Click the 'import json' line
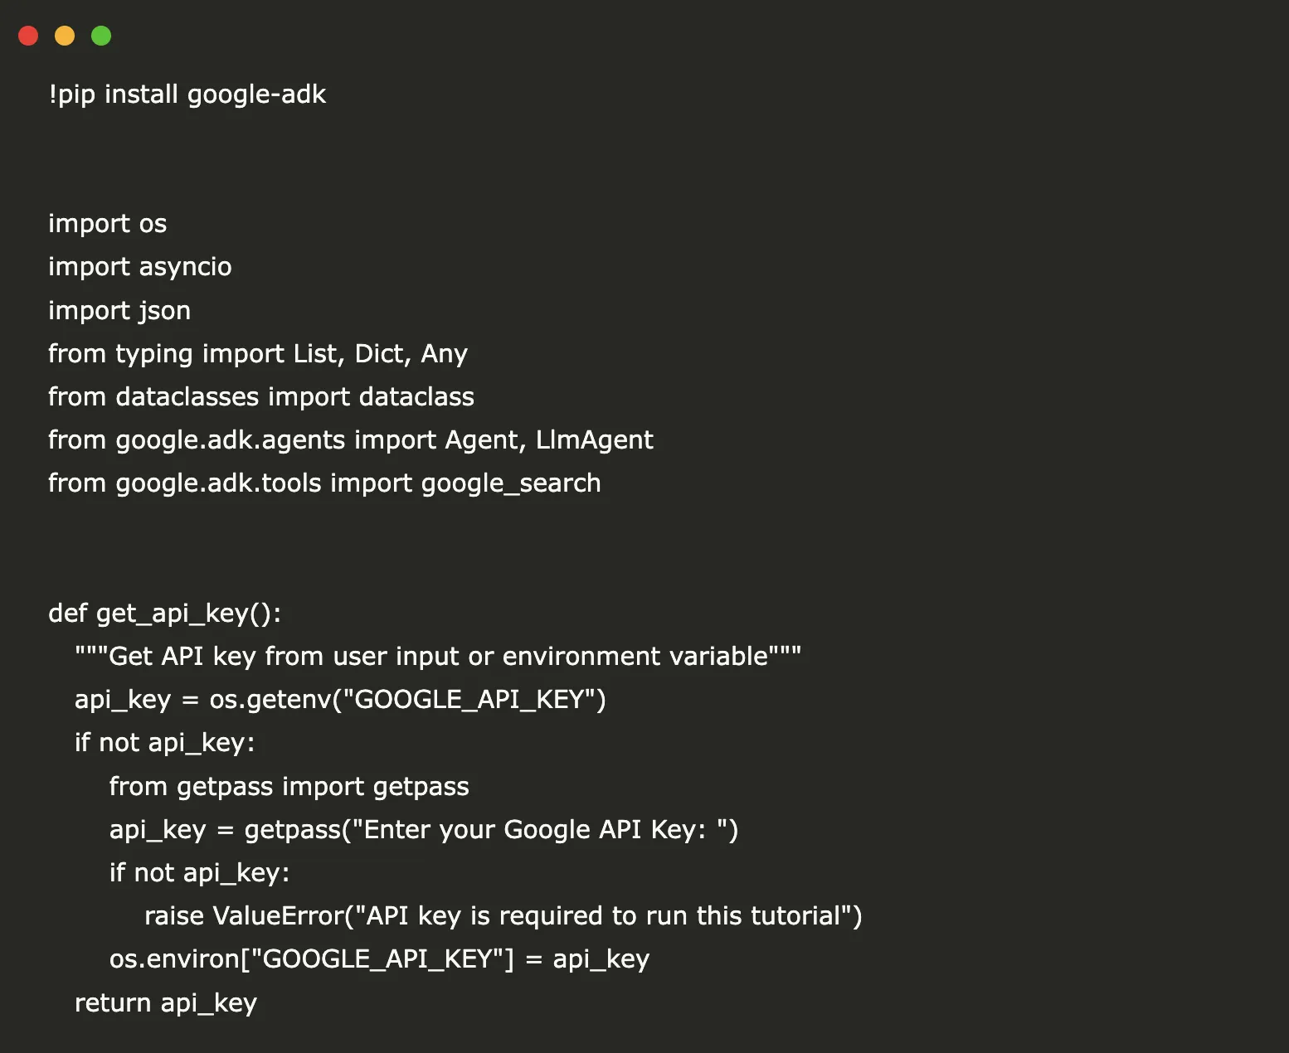 coord(119,311)
